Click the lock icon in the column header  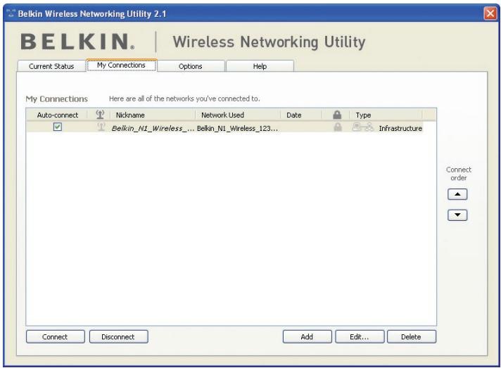tap(337, 115)
